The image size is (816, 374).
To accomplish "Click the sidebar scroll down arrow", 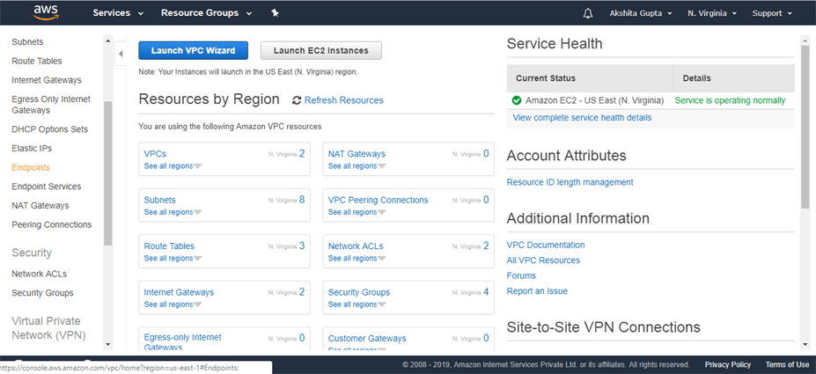I will pyautogui.click(x=108, y=344).
